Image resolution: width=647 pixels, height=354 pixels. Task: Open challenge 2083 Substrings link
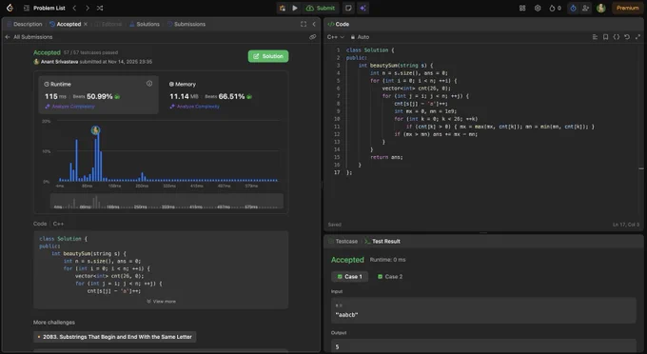[115, 337]
